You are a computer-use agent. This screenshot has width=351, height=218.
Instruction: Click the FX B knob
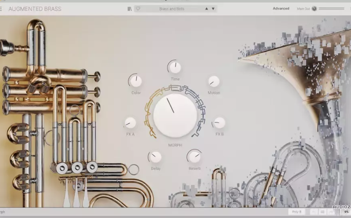click(219, 123)
